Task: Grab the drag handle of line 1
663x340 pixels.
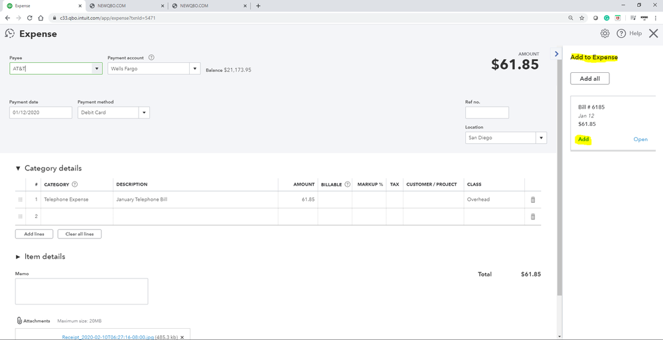Action: click(x=21, y=199)
